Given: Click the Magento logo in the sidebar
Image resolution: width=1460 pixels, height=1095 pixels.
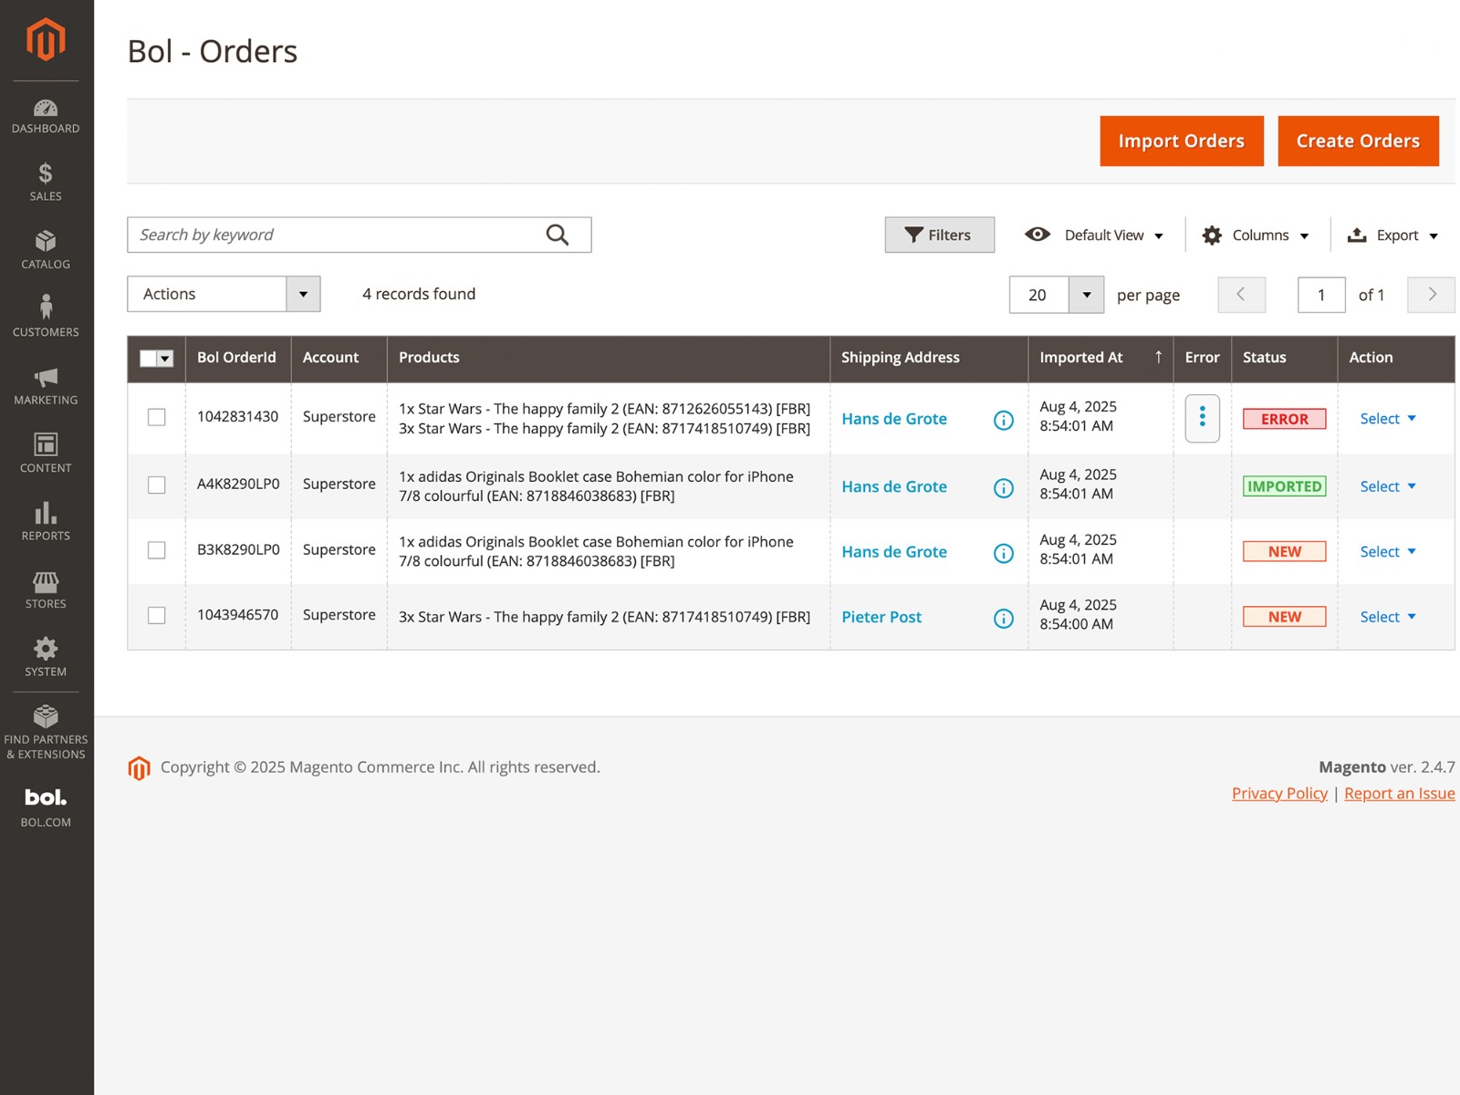Looking at the screenshot, I should pos(46,40).
